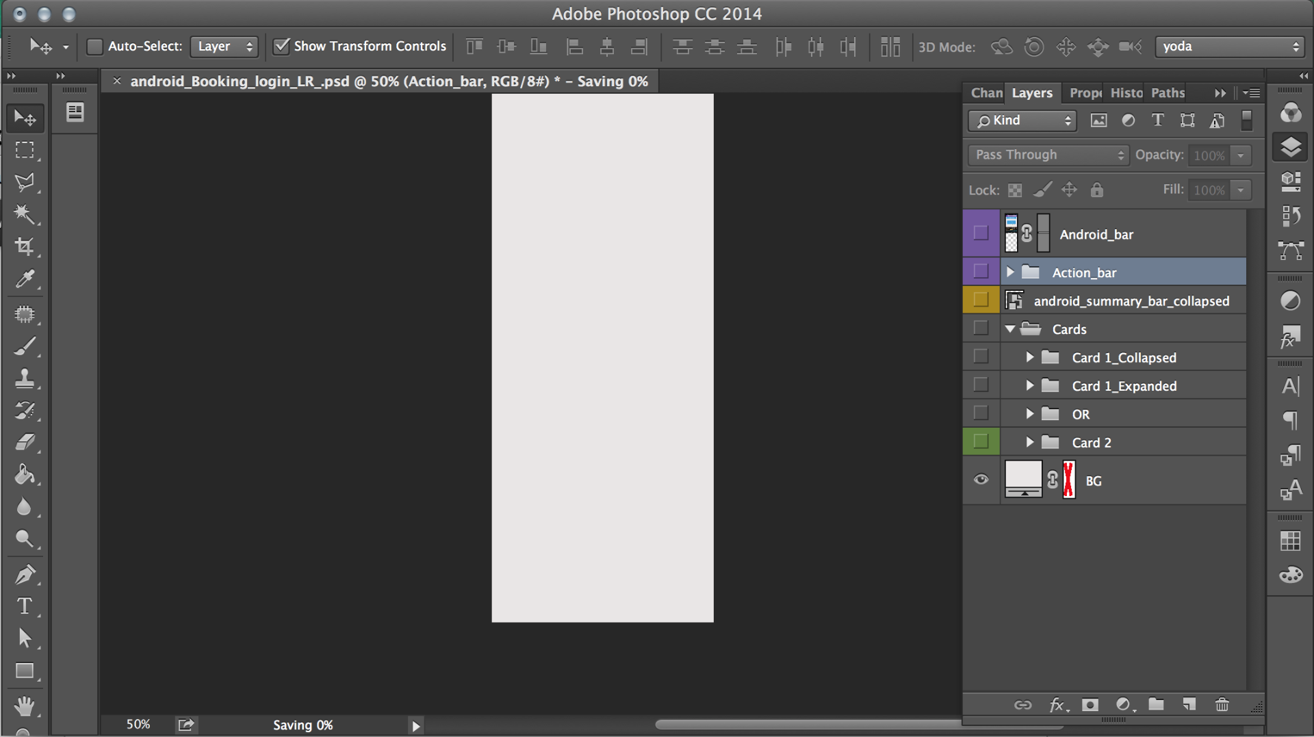Expand the Action_bar group
The height and width of the screenshot is (737, 1314).
[x=1010, y=272]
